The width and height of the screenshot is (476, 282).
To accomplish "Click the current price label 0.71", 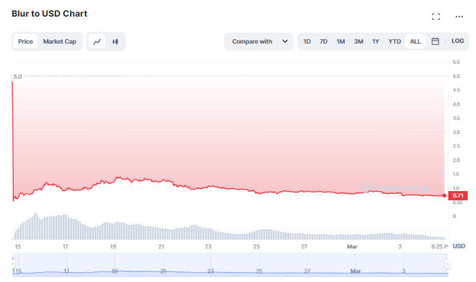I will click(x=458, y=195).
